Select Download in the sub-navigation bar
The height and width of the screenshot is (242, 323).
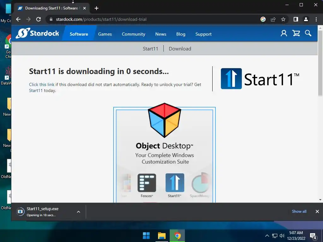180,49
